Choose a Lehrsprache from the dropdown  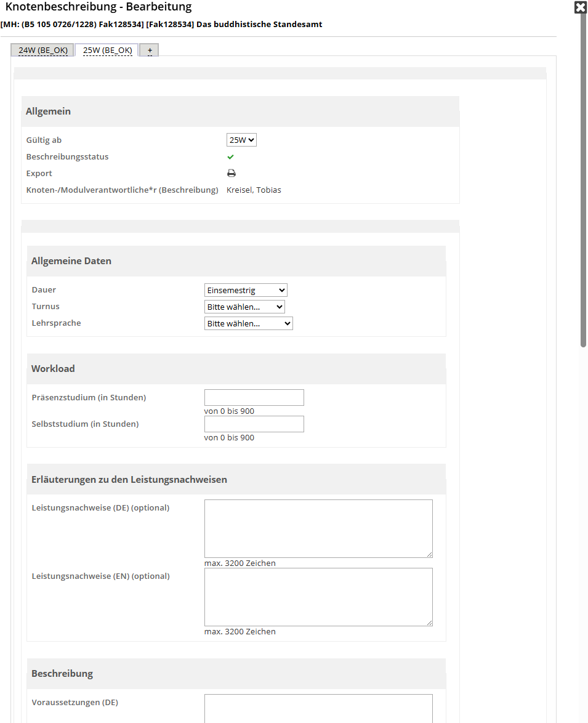coord(248,323)
